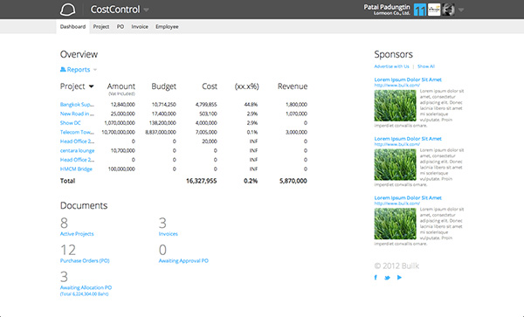524x317 pixels.
Task: Expand the user account dropdown arrow
Action: point(461,10)
